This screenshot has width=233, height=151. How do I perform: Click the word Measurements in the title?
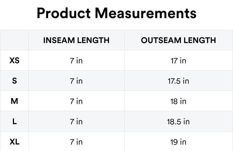point(146,13)
